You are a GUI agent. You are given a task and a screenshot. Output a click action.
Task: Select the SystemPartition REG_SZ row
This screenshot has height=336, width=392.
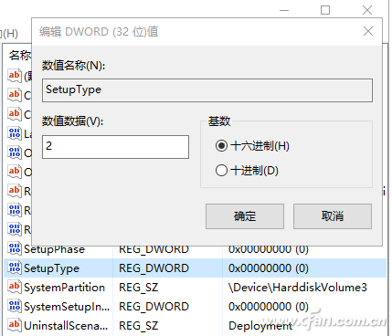tap(195, 288)
